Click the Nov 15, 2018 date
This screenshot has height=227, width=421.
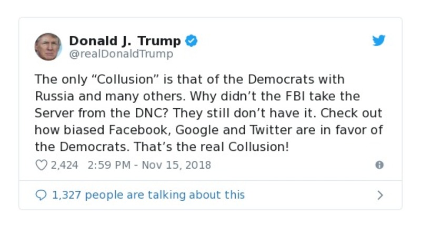[x=176, y=165]
